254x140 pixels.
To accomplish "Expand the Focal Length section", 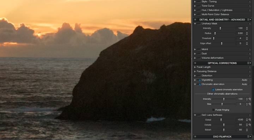I will (x=195, y=67).
